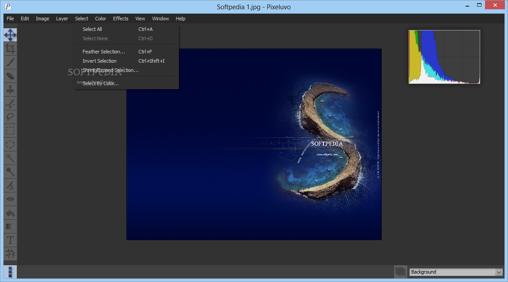Click the Pixeluvo app icon in title bar
The image size is (508, 282).
click(x=8, y=7)
